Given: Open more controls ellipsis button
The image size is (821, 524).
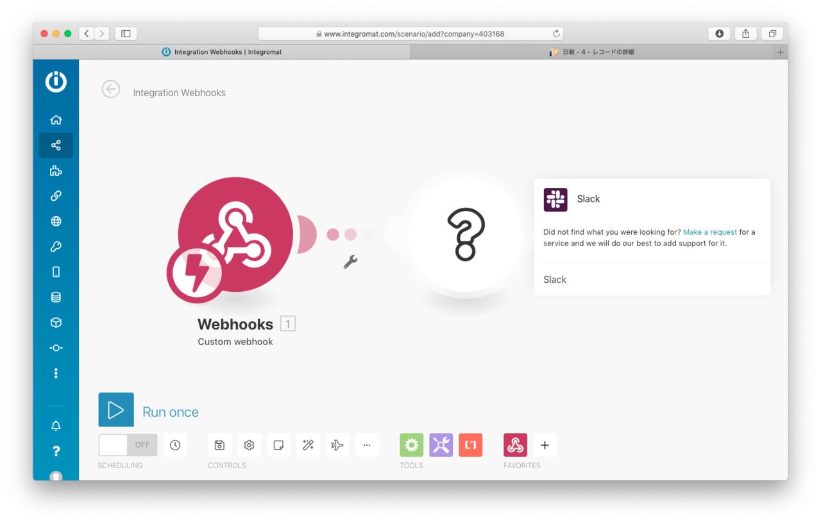Looking at the screenshot, I should [367, 445].
